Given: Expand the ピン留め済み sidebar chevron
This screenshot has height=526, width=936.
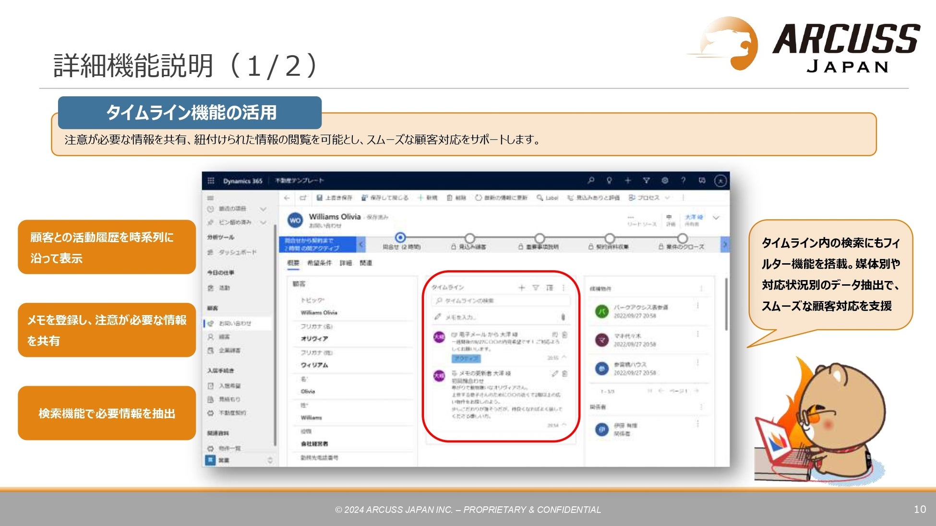Looking at the screenshot, I should pyautogui.click(x=263, y=222).
